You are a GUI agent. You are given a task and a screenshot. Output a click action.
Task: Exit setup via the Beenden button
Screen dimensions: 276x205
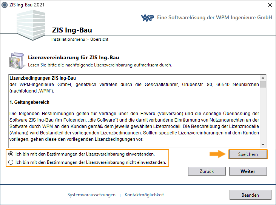250,195
